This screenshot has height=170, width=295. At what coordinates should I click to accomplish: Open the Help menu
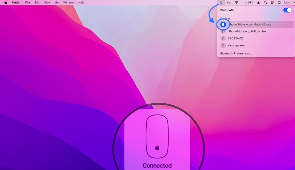[81, 3]
